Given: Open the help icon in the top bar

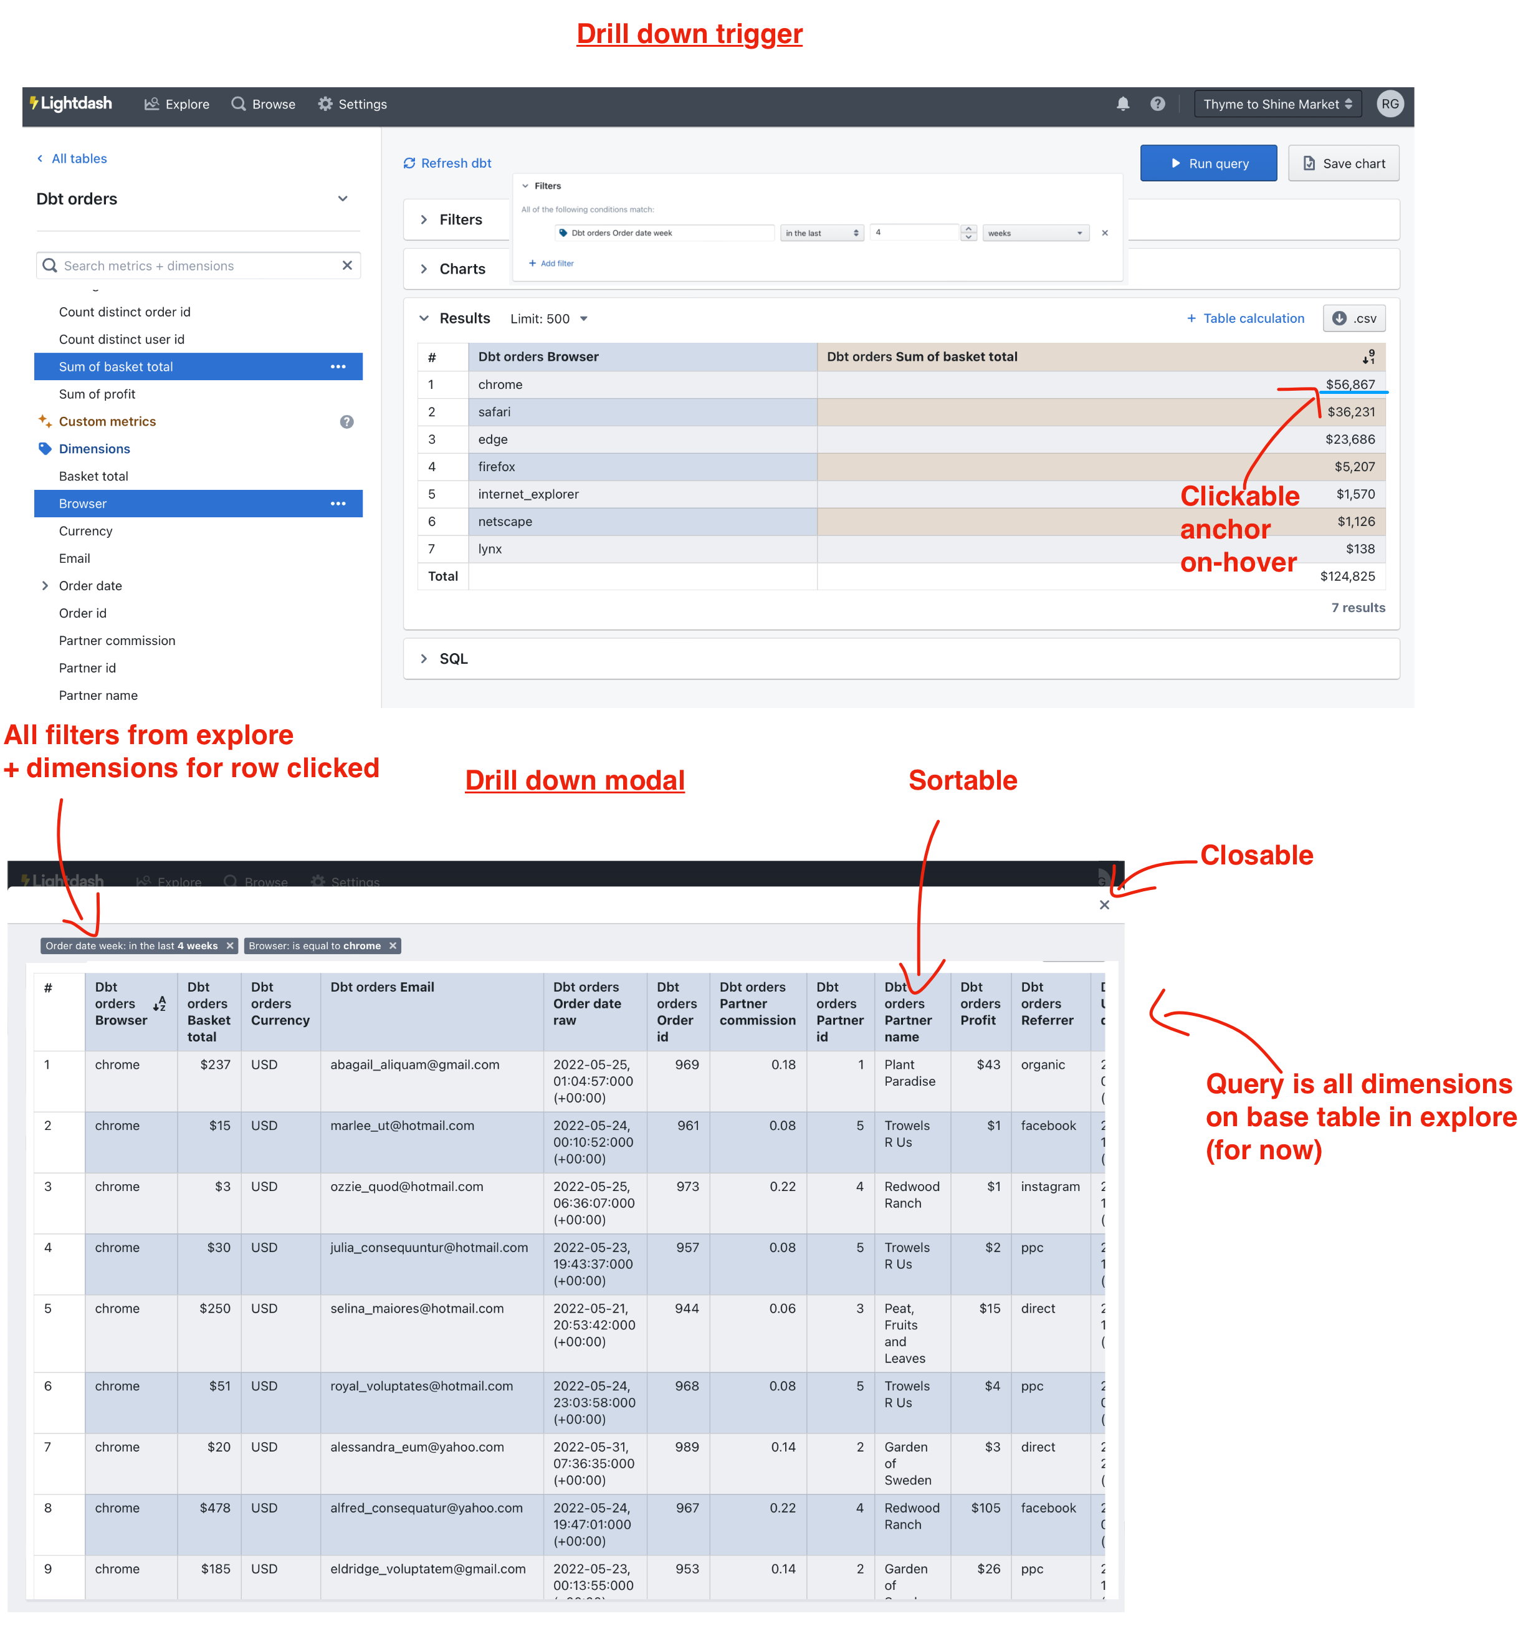Looking at the screenshot, I should point(1157,103).
